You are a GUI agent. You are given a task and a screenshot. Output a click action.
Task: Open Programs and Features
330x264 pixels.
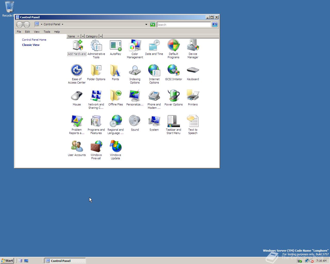pyautogui.click(x=96, y=125)
